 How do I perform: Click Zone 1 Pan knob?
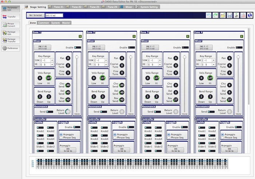tap(68, 58)
